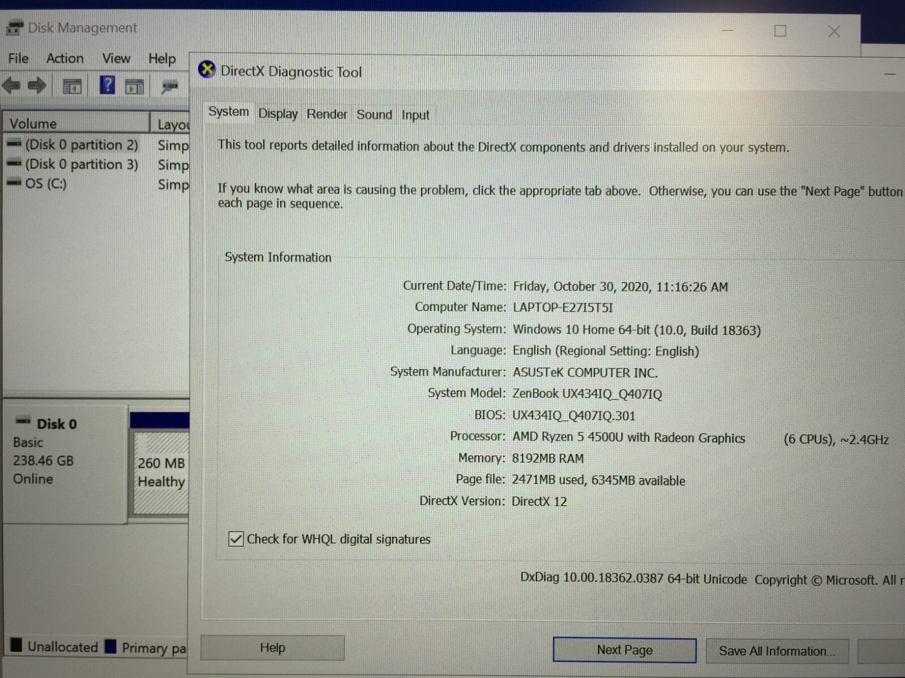This screenshot has height=678, width=905.
Task: Click the 238.46 GB disk size text
Action: tap(43, 460)
